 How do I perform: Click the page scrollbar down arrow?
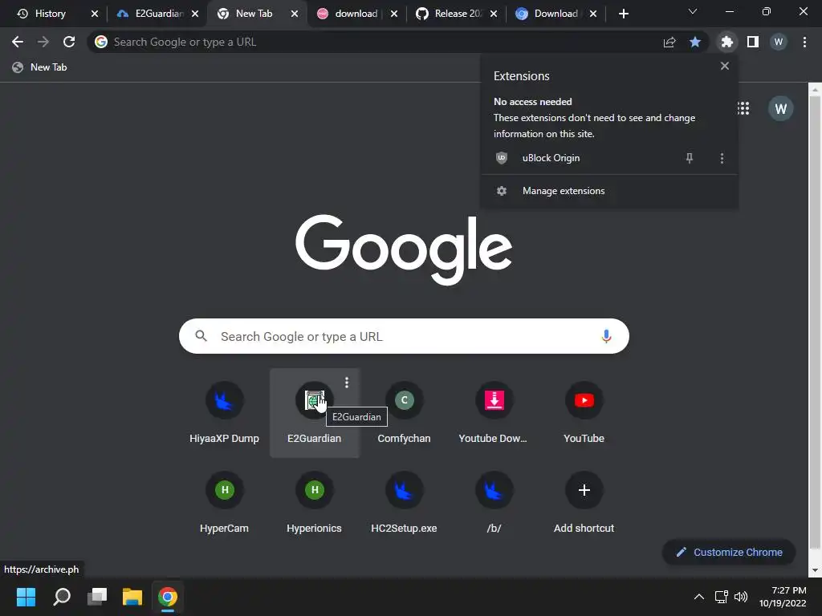point(815,570)
